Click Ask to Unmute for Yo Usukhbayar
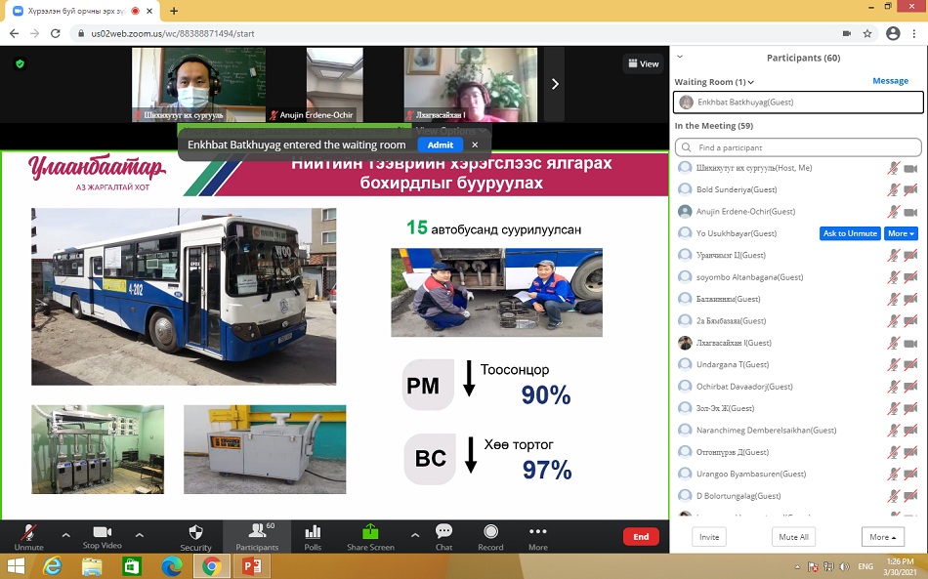Image resolution: width=928 pixels, height=579 pixels. click(850, 233)
